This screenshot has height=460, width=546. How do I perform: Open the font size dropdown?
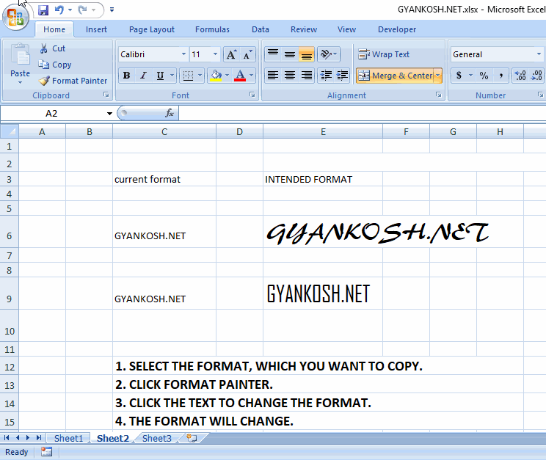point(215,54)
